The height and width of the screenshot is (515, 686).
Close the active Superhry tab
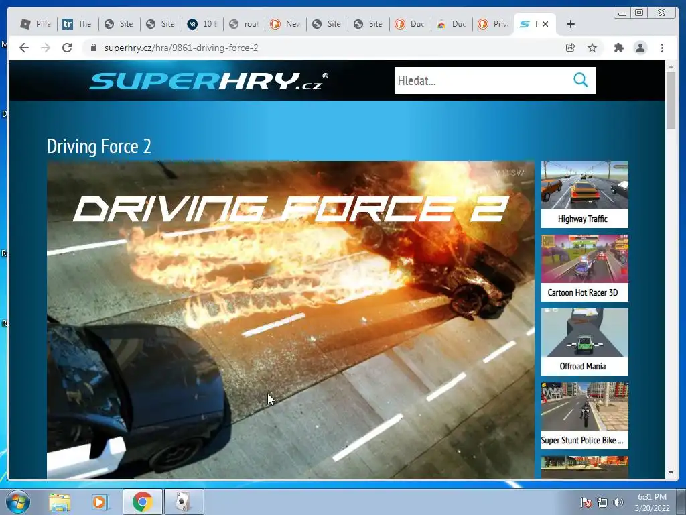click(x=545, y=24)
